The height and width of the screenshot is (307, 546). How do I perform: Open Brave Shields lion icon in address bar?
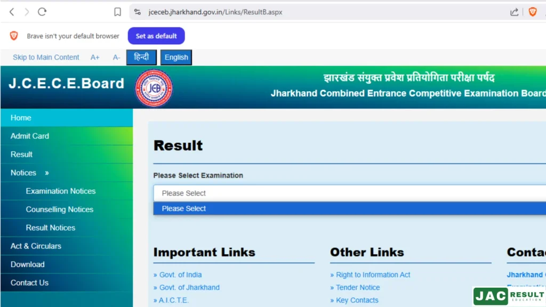click(x=533, y=12)
